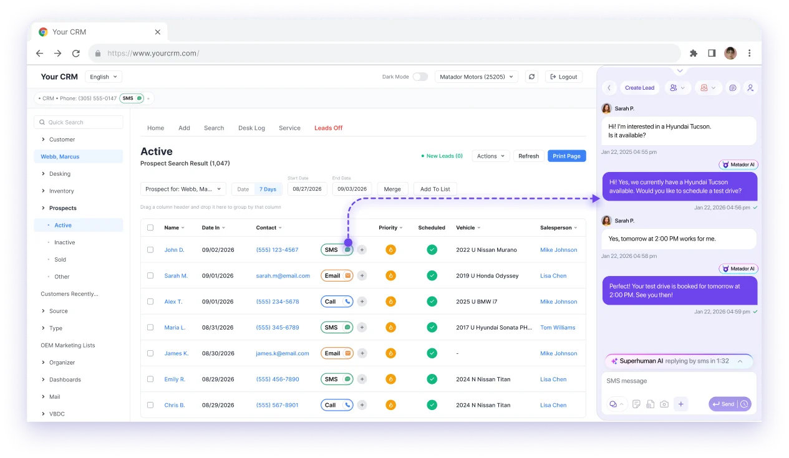Viewport: 789px width, 458px height.
Task: Check the select-all checkbox in table header
Action: tap(150, 227)
